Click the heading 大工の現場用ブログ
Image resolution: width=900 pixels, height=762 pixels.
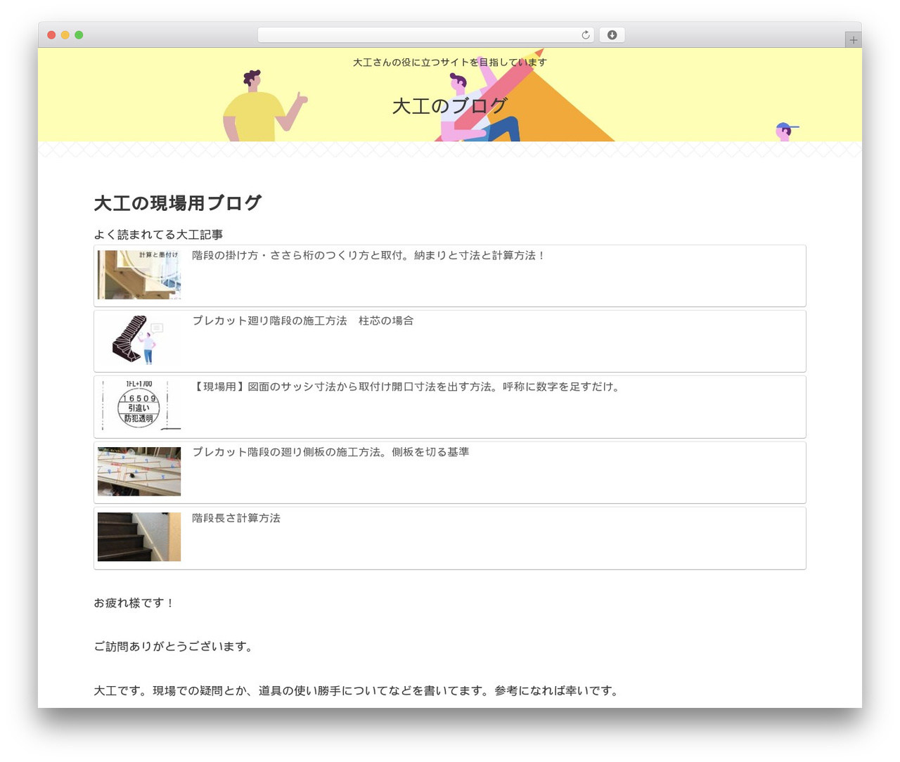pyautogui.click(x=178, y=203)
